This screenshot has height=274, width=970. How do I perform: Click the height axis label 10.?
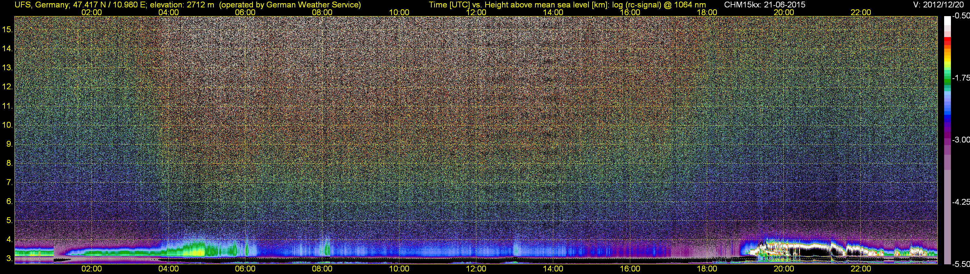point(7,125)
